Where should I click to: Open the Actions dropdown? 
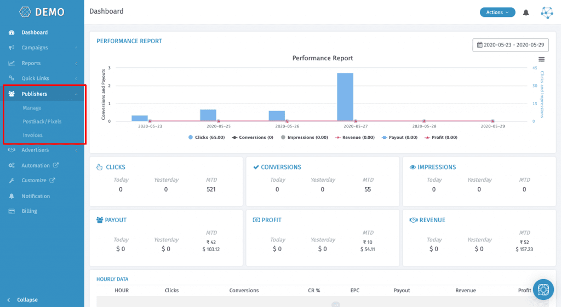pyautogui.click(x=497, y=12)
